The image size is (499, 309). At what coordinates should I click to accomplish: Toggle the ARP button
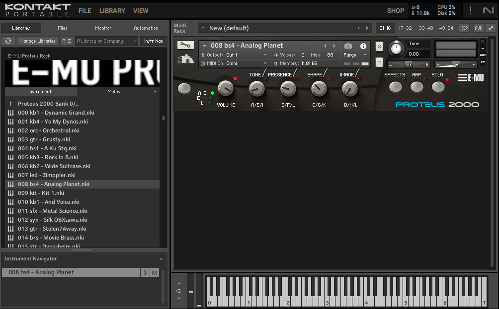(x=416, y=87)
